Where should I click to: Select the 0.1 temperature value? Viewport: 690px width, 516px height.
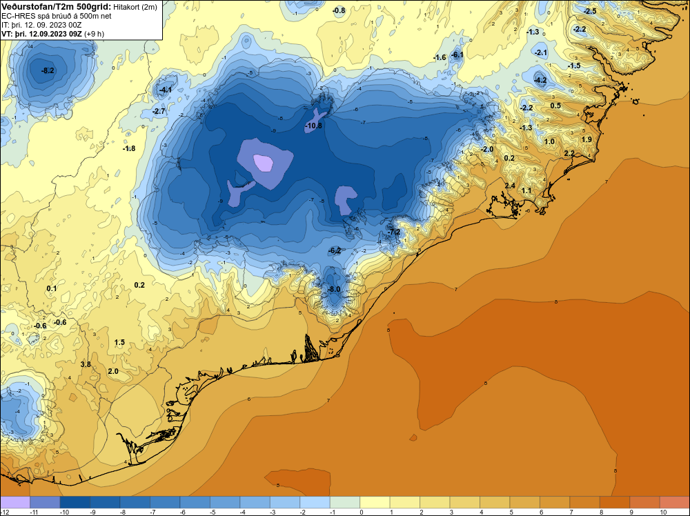click(52, 288)
